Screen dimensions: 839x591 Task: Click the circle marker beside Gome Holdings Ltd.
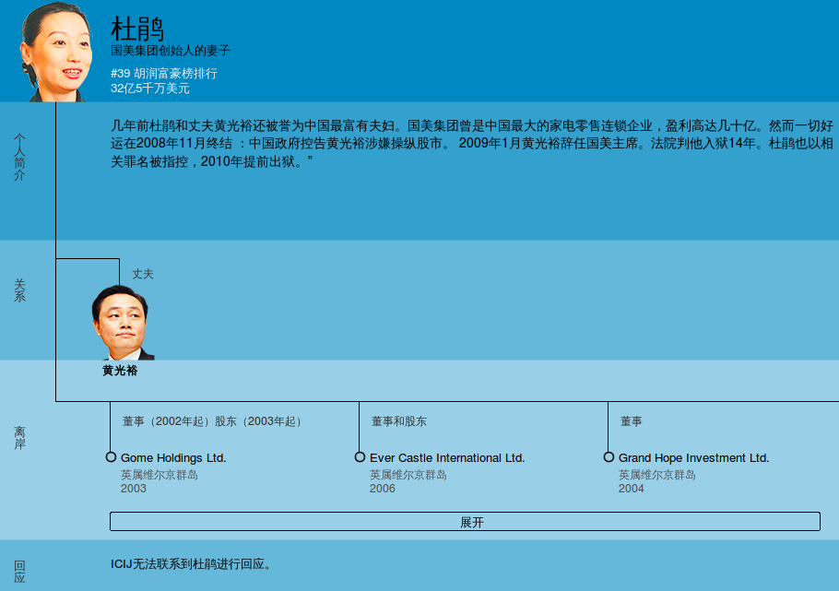pyautogui.click(x=111, y=457)
